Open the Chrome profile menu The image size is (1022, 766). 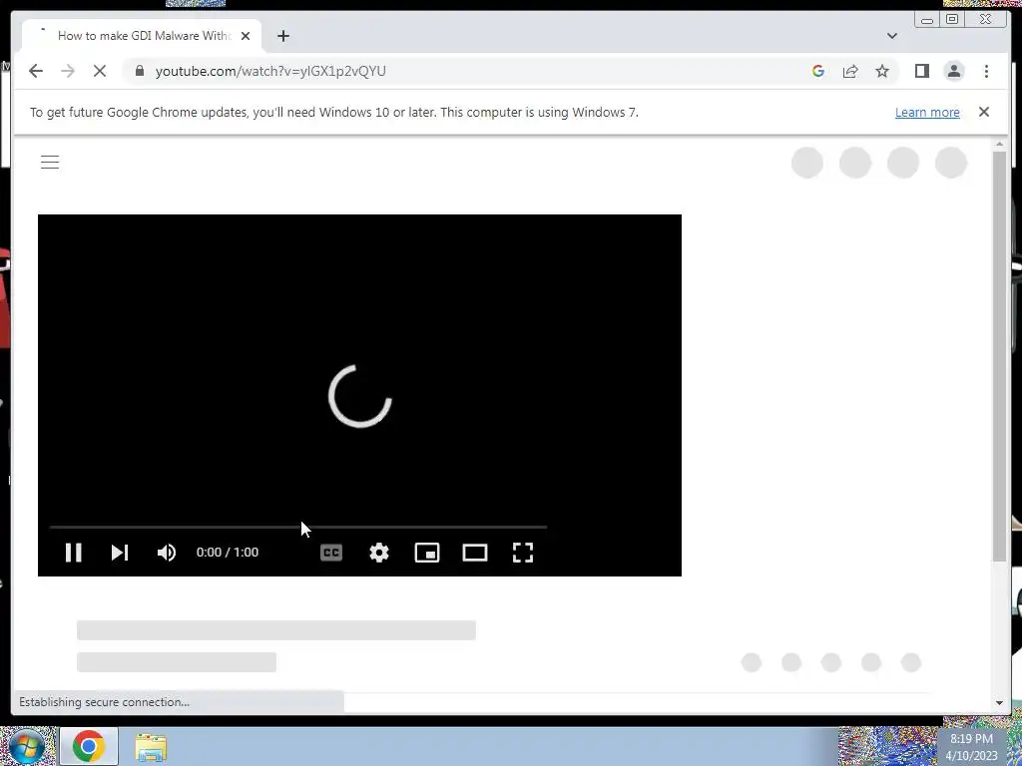[x=954, y=71]
